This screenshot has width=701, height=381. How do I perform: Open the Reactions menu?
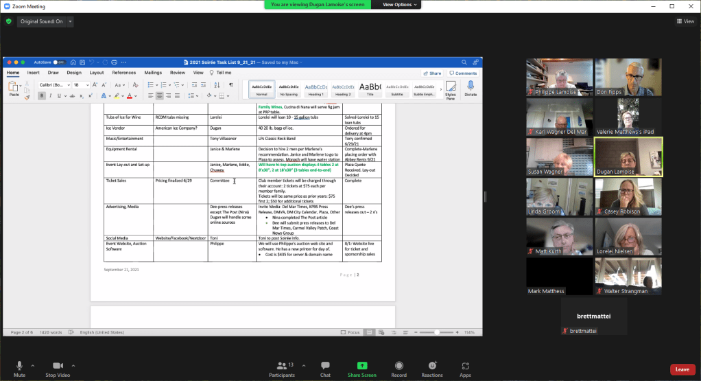click(432, 366)
